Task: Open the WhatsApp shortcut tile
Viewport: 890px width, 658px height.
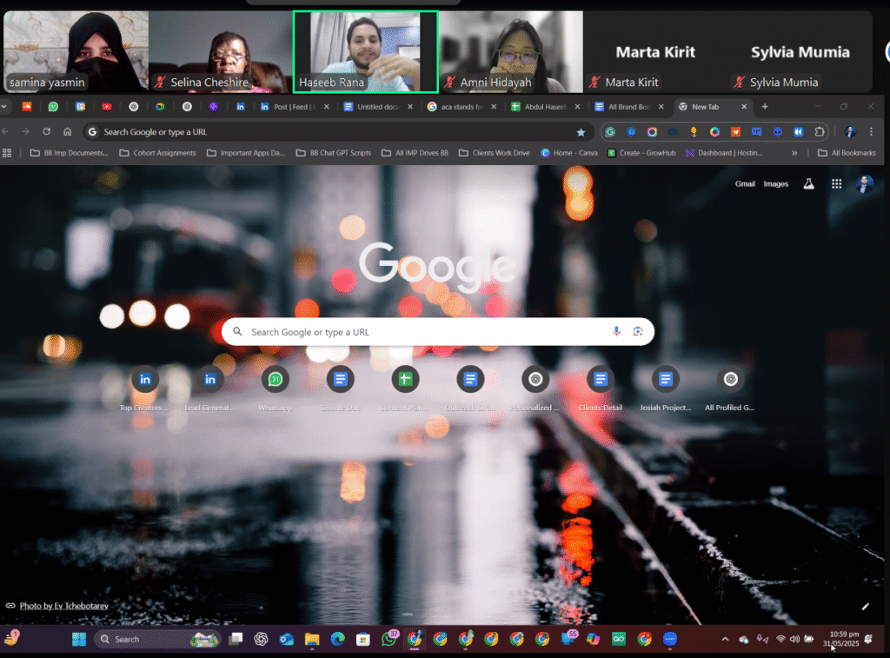Action: click(x=275, y=380)
